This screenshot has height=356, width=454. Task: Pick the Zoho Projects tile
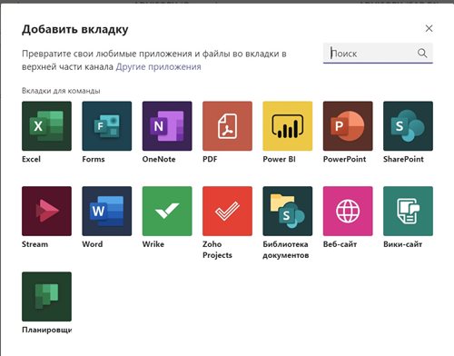tap(227, 211)
